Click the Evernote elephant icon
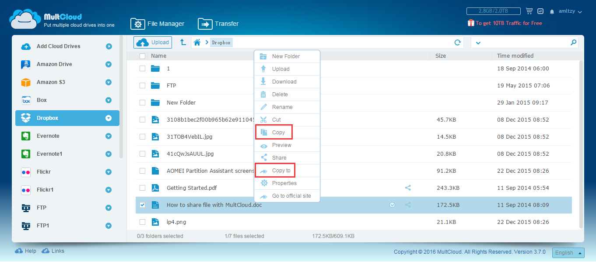 pos(26,136)
